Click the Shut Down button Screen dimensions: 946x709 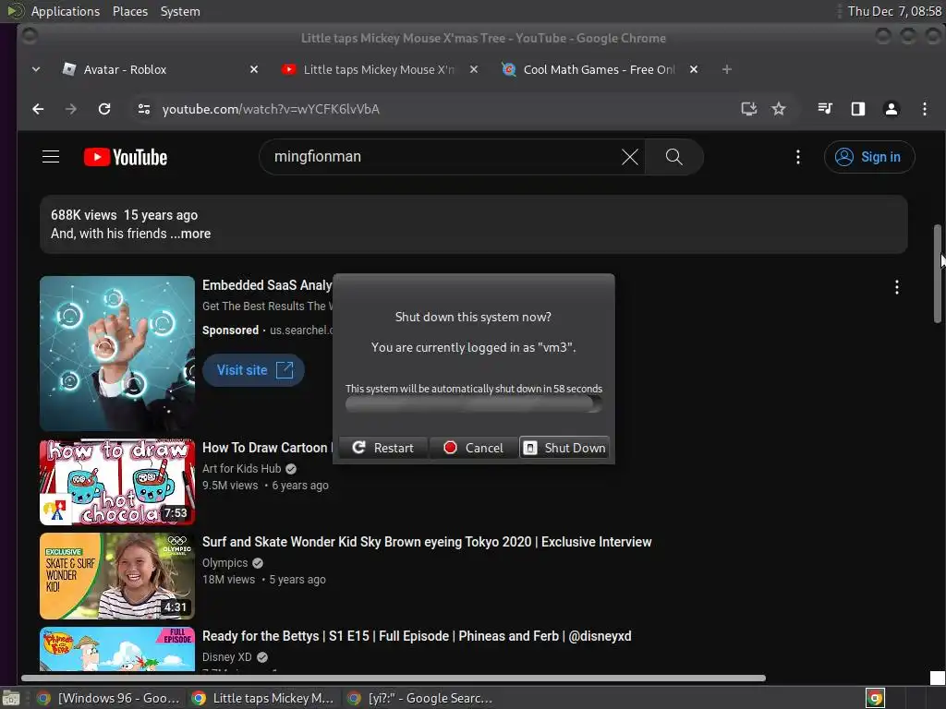(x=564, y=448)
